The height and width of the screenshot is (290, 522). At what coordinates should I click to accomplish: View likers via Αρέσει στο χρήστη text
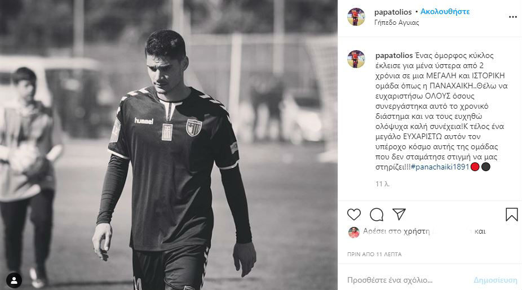396,231
